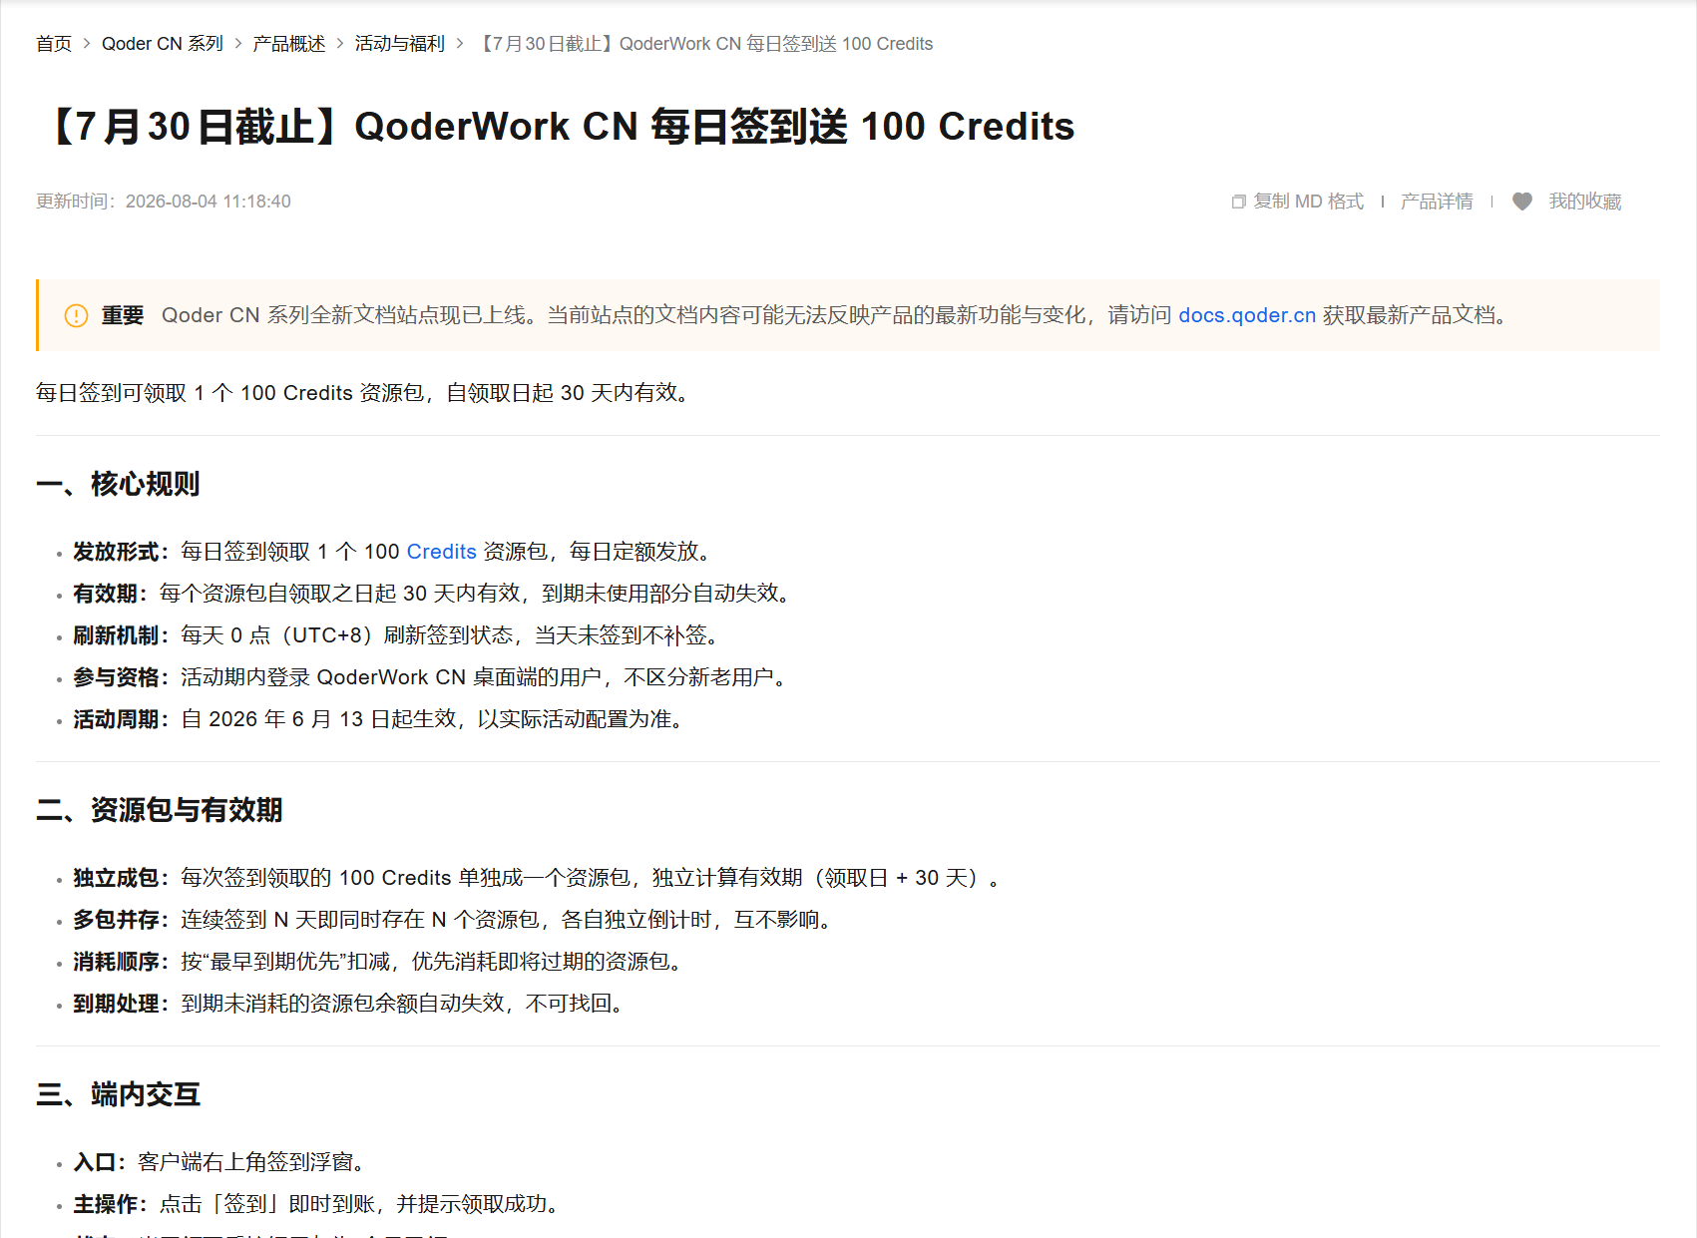The height and width of the screenshot is (1238, 1697).
Task: Open 活动与福利 breadcrumb link
Action: tap(400, 44)
